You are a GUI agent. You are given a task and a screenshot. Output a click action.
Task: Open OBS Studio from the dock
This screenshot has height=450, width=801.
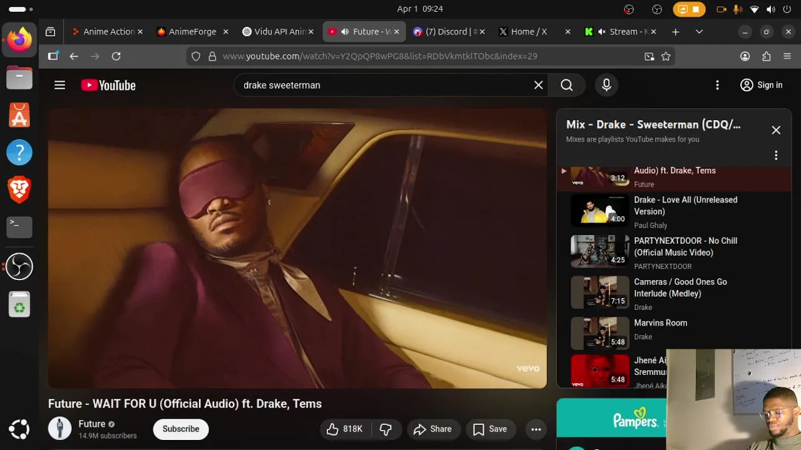pyautogui.click(x=19, y=267)
